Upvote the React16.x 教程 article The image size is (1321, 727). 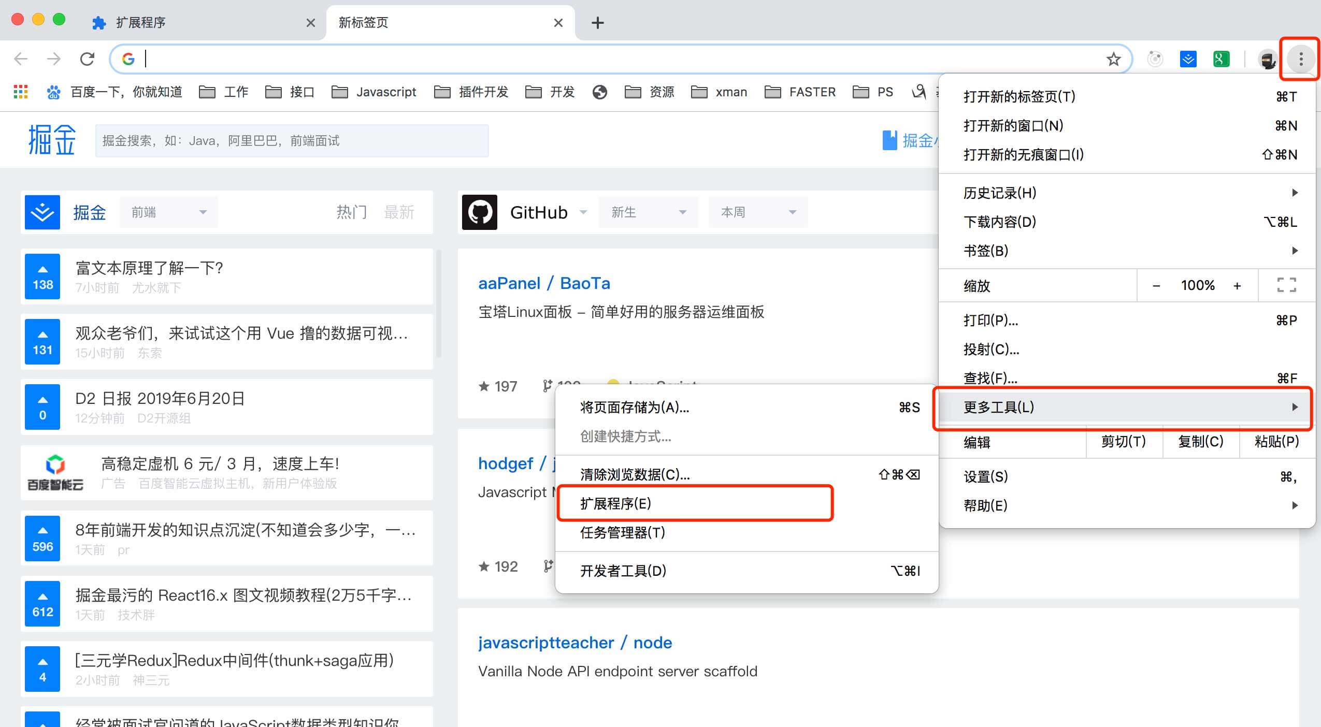coord(42,604)
